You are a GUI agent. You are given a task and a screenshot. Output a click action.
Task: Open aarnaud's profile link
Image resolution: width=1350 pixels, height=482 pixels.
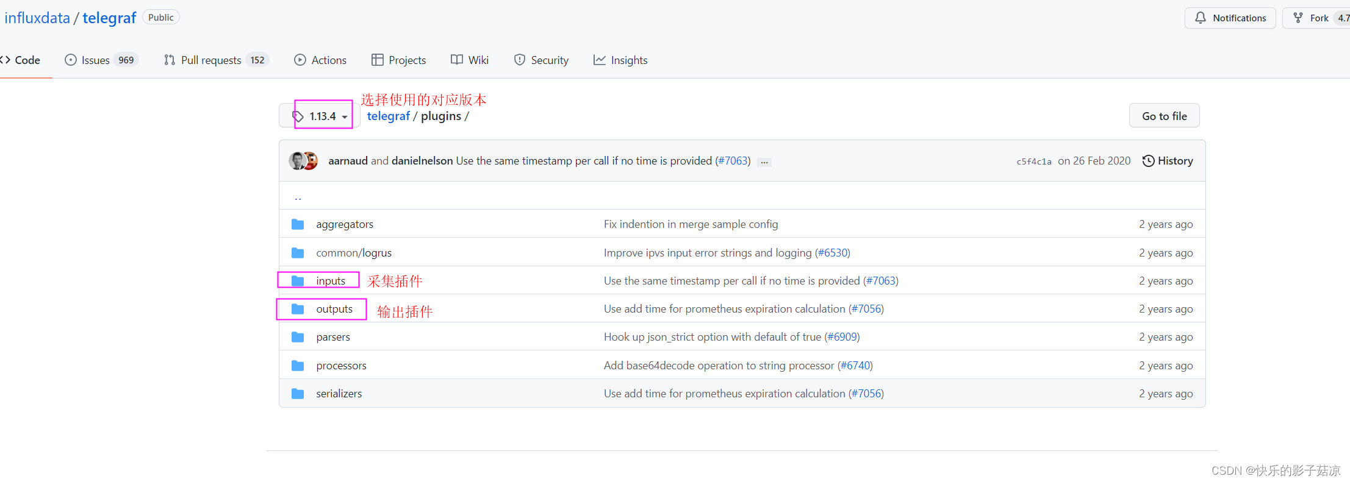point(348,161)
